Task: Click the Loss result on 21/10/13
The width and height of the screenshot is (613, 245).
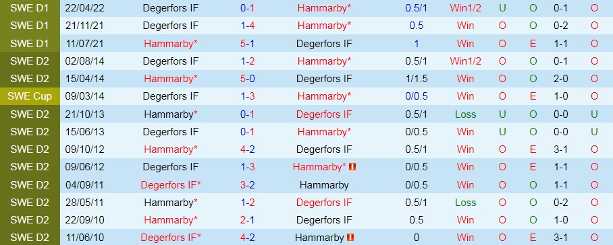Action: [x=465, y=114]
